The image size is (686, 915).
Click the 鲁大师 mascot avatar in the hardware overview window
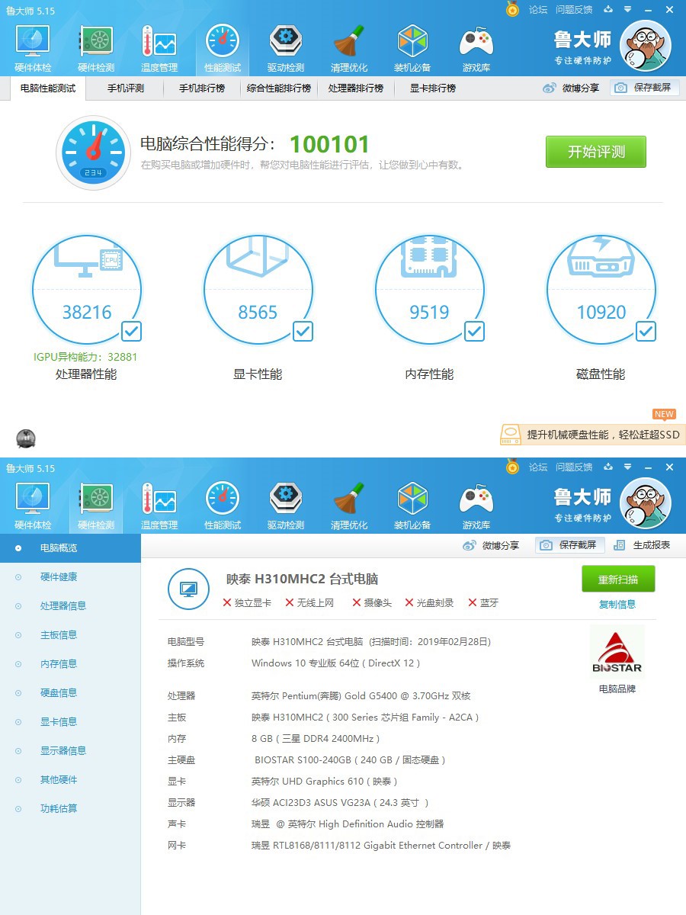(x=646, y=503)
